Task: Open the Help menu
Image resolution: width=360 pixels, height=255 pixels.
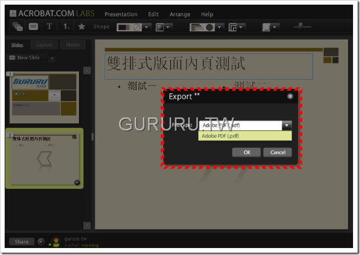Action: click(x=207, y=15)
